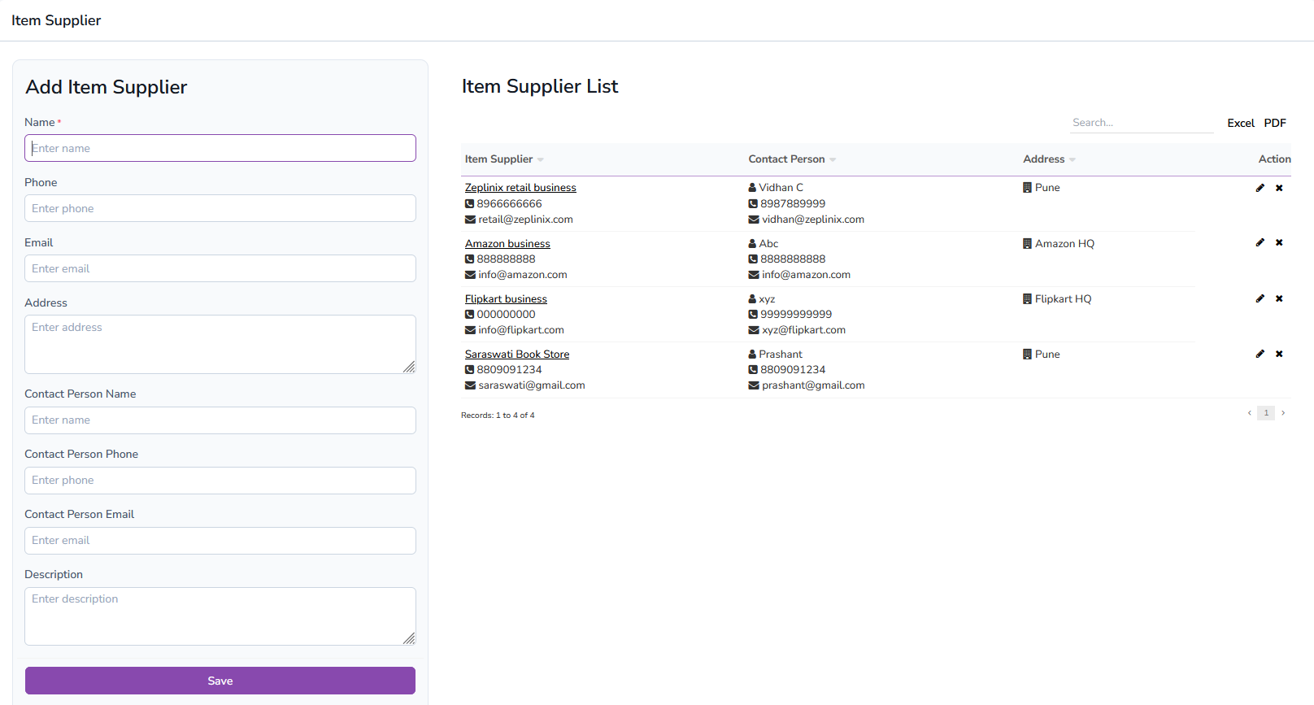Viewport: 1314px width, 705px height.
Task: Edit the Amazon business supplier
Action: coord(1260,242)
